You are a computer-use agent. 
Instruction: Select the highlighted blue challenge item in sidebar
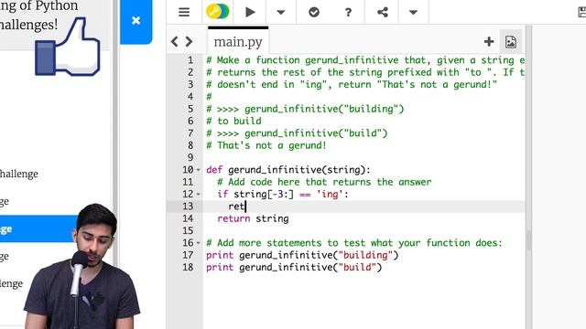[x=39, y=228]
